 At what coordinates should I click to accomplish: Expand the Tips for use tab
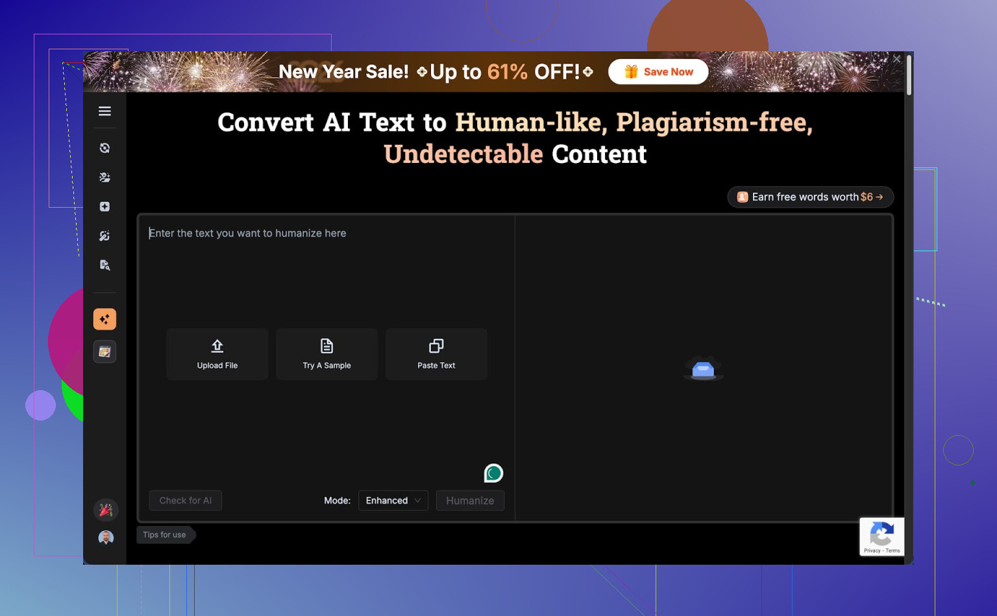point(164,535)
